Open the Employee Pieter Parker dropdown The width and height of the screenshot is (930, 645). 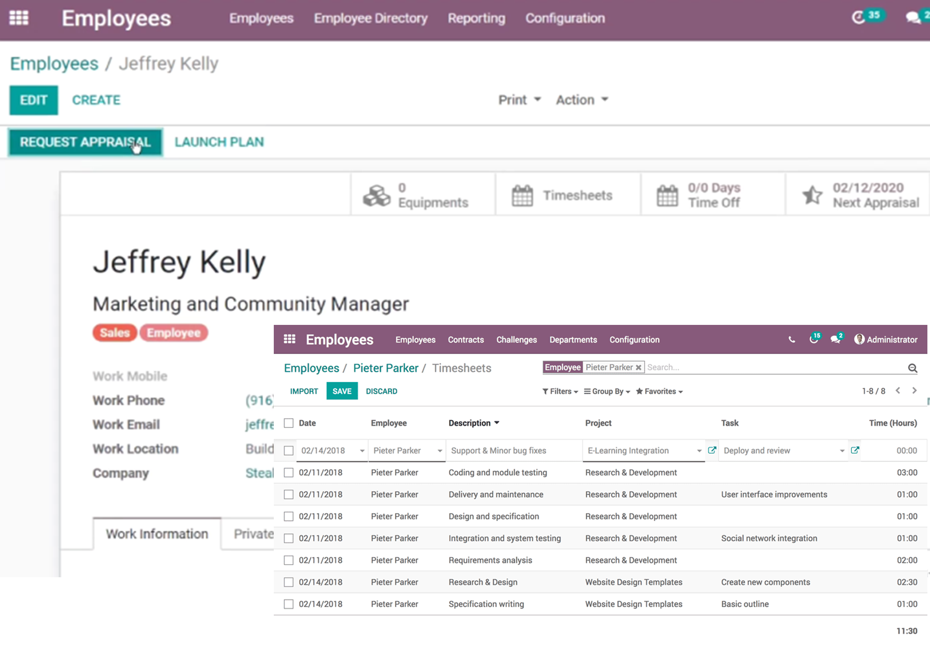pyautogui.click(x=439, y=451)
